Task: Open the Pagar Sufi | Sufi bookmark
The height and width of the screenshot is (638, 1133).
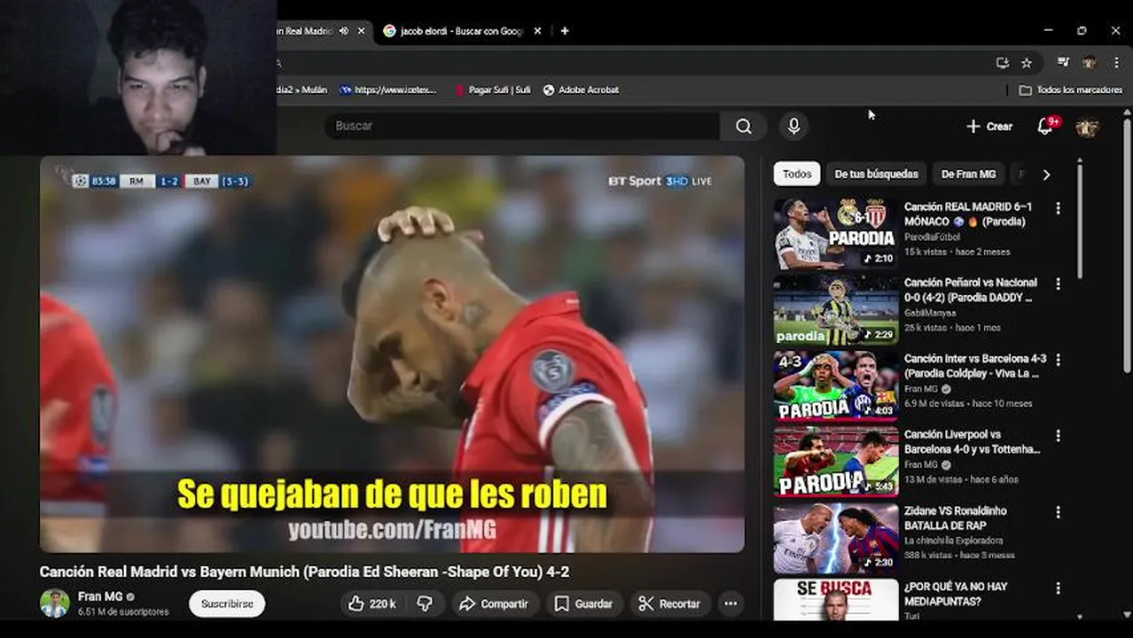Action: pos(492,90)
